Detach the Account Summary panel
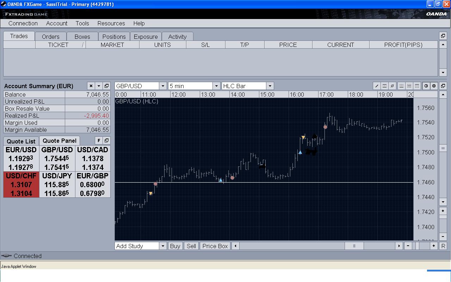 [x=106, y=86]
